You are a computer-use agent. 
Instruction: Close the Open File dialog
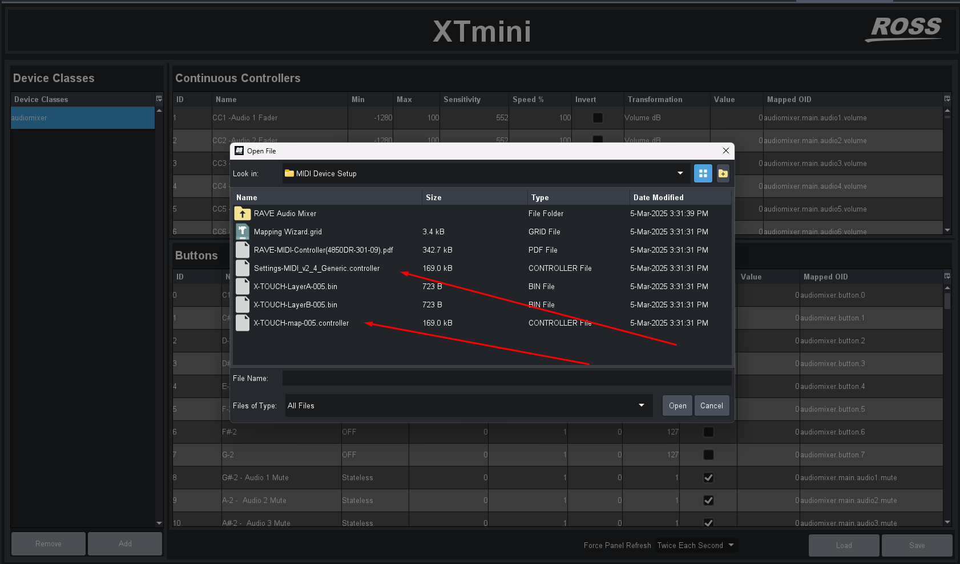725,151
